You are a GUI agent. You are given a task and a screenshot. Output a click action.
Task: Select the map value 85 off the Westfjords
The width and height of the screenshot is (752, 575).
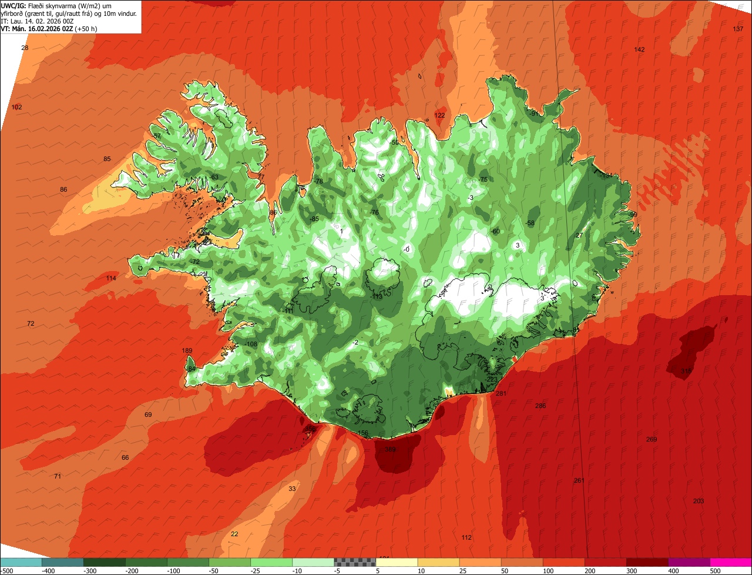(x=107, y=159)
